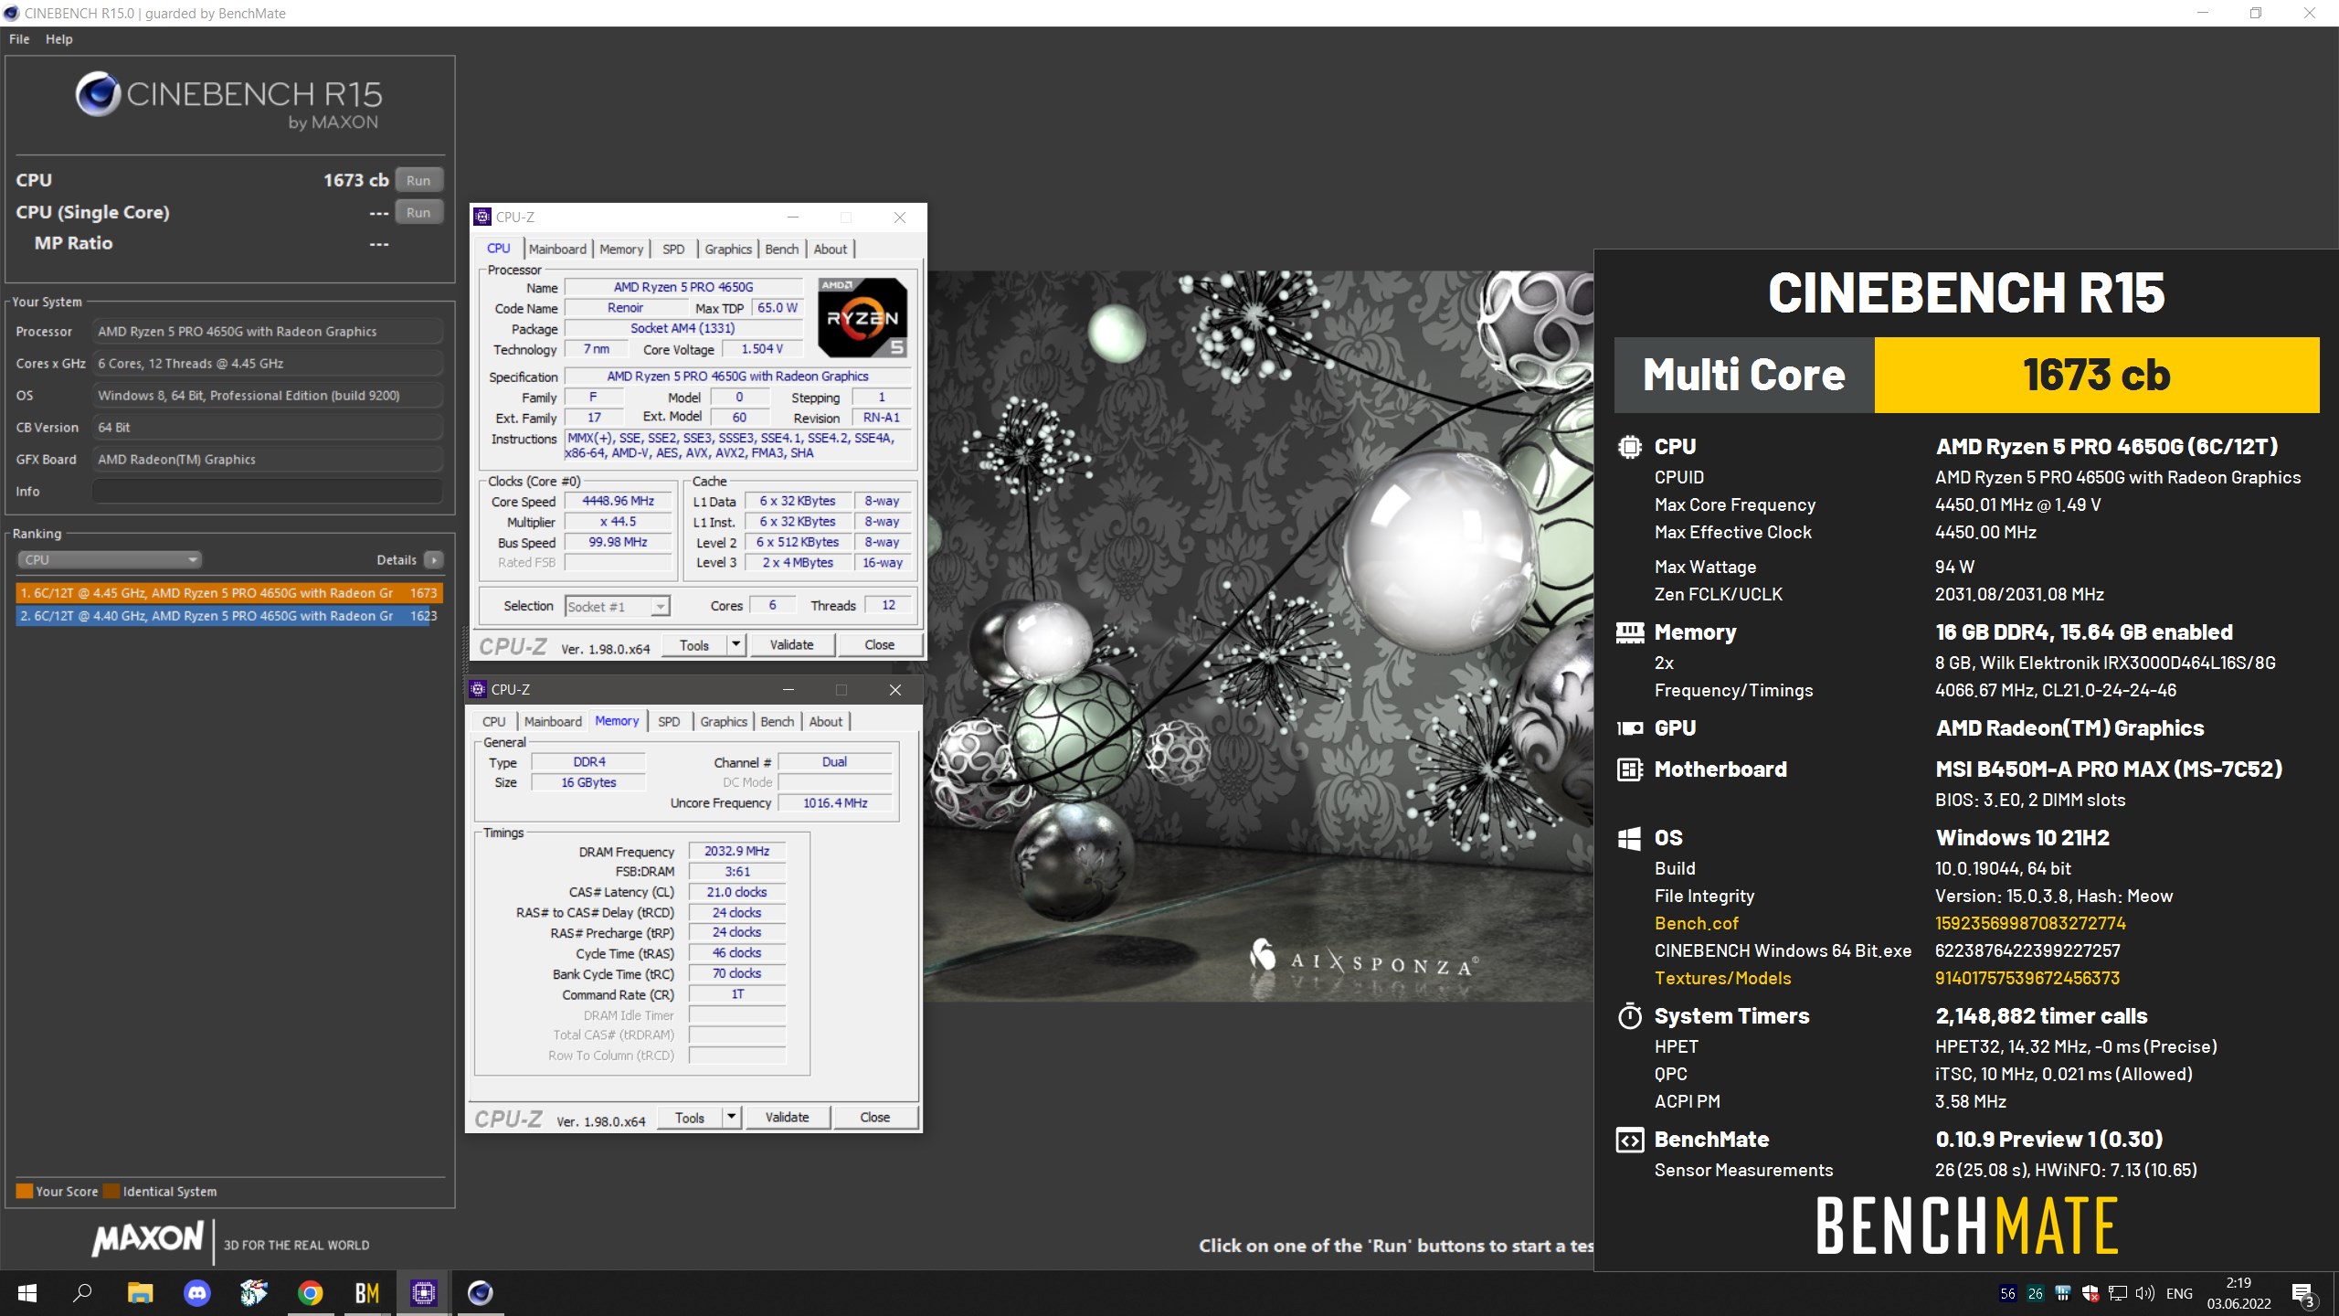
Task: Switch to Cinebench via taskbar icon
Action: tap(481, 1293)
